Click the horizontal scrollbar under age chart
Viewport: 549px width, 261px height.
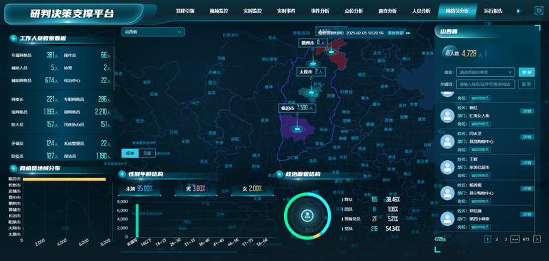coord(178,252)
